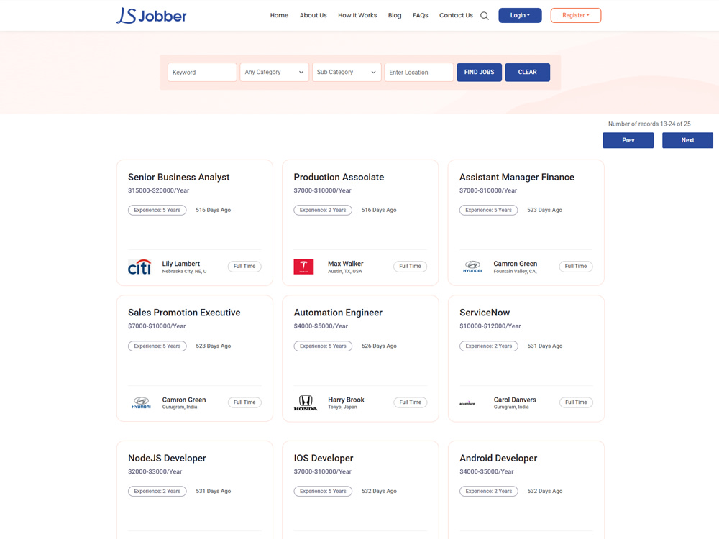Open the ServiceNow job listing
719x539 pixels.
[485, 313]
